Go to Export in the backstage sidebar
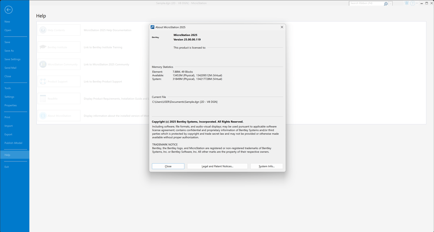This screenshot has width=434, height=232. (x=15, y=134)
